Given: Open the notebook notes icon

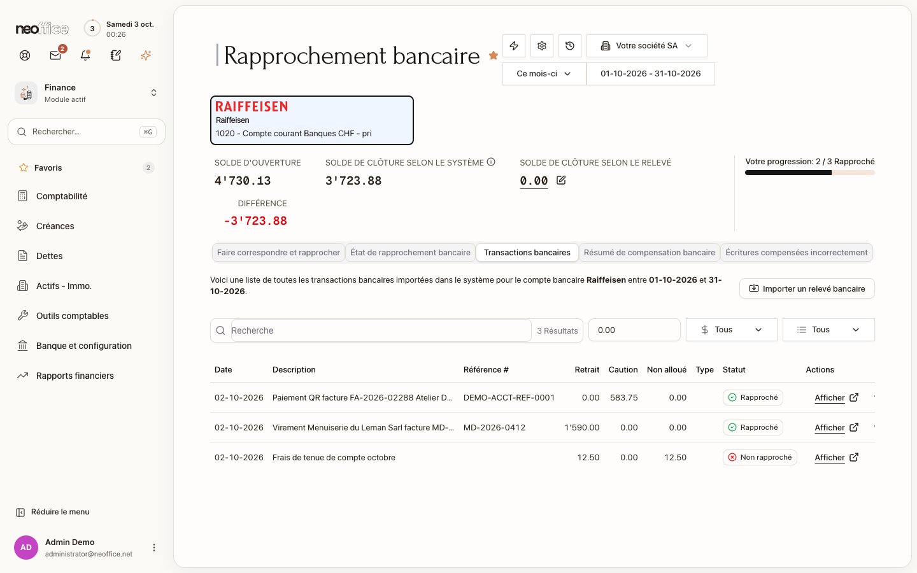Looking at the screenshot, I should 116,55.
